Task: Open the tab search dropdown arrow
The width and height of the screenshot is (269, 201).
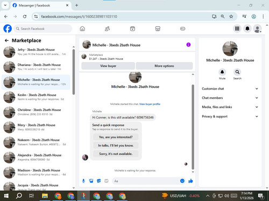Action: point(5,5)
